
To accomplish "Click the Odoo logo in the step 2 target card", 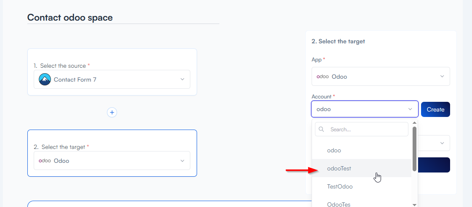I will tap(45, 161).
